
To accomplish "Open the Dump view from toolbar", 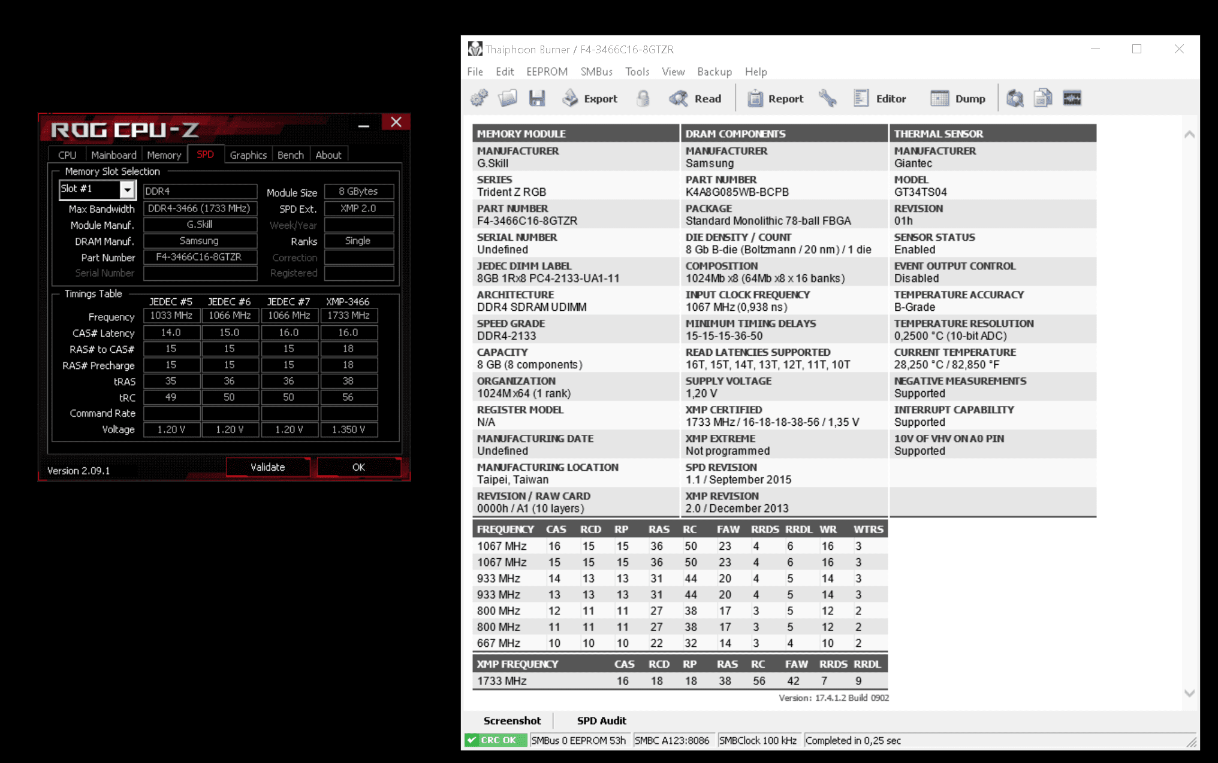I will tap(958, 99).
